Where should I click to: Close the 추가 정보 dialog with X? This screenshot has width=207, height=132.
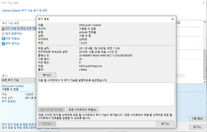(x=173, y=19)
